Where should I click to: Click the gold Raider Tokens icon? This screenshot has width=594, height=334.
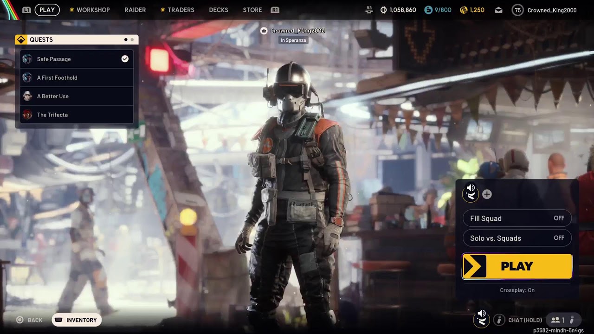464,10
